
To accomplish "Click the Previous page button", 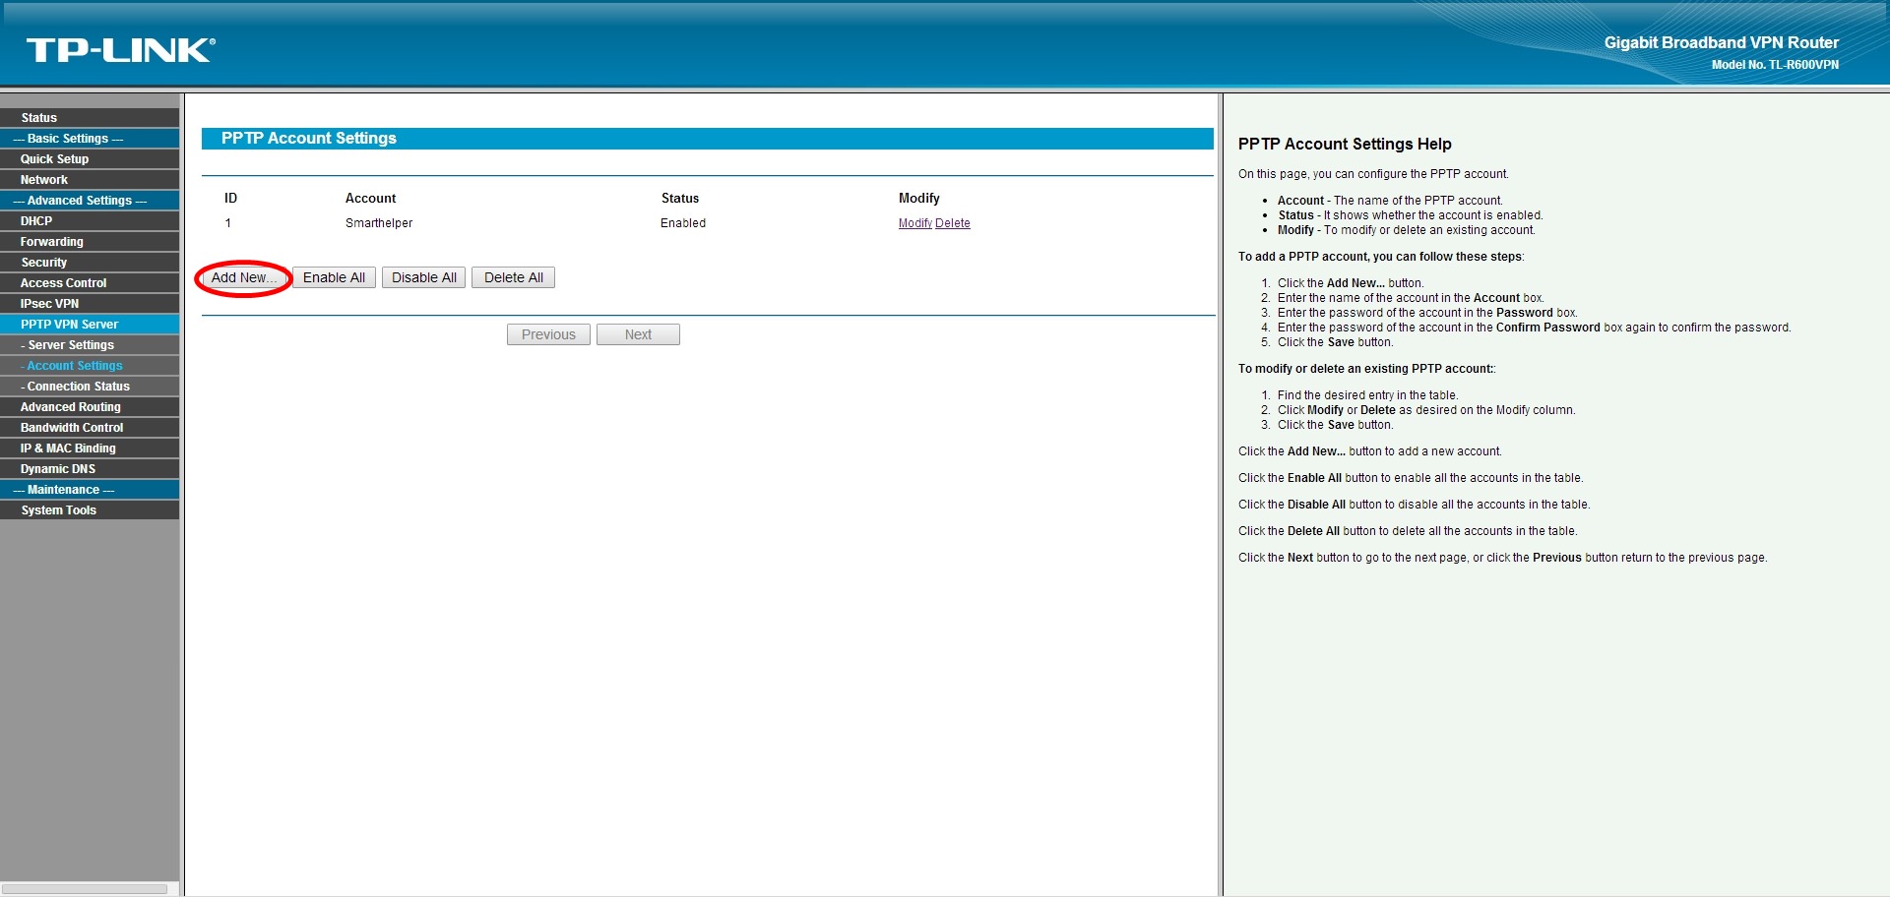I will (x=548, y=334).
